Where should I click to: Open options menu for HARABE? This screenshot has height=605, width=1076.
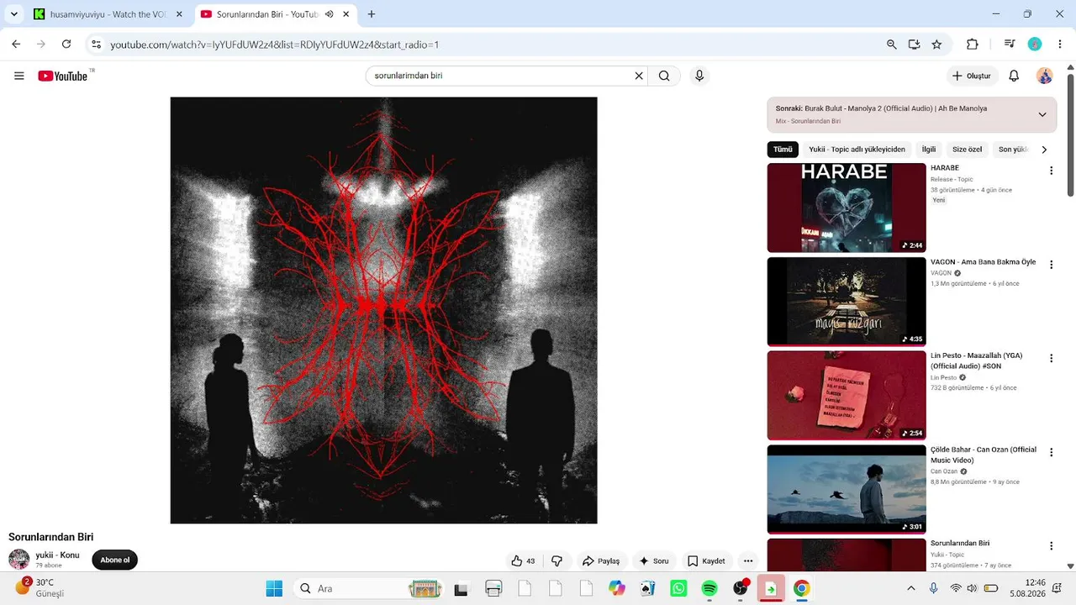click(1051, 171)
